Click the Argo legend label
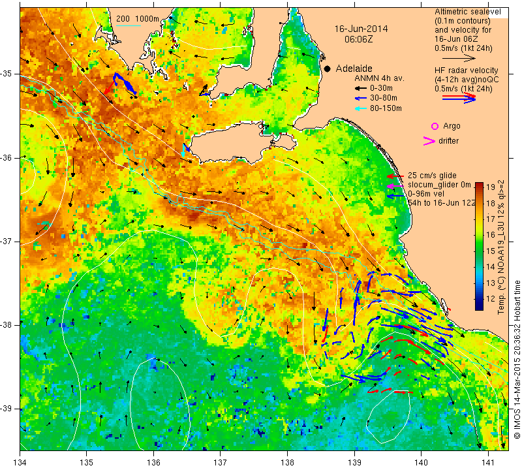Image resolution: width=522 pixels, height=470 pixels. [x=452, y=126]
